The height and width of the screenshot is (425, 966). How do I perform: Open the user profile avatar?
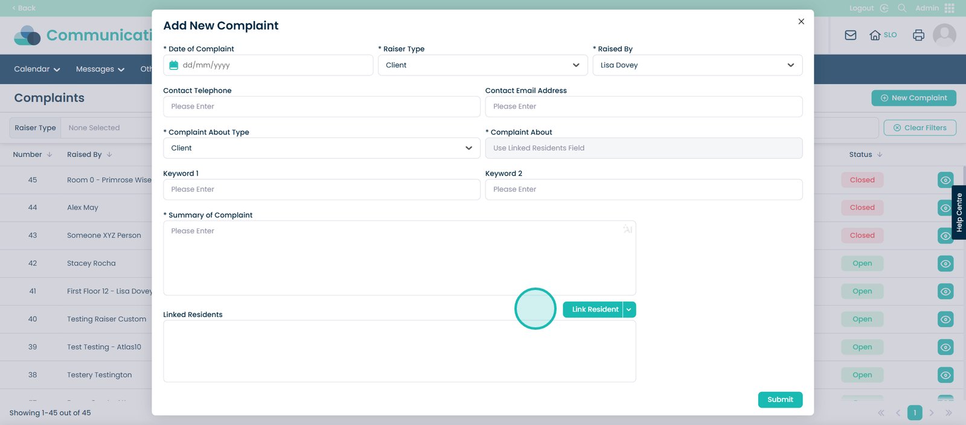click(x=944, y=35)
